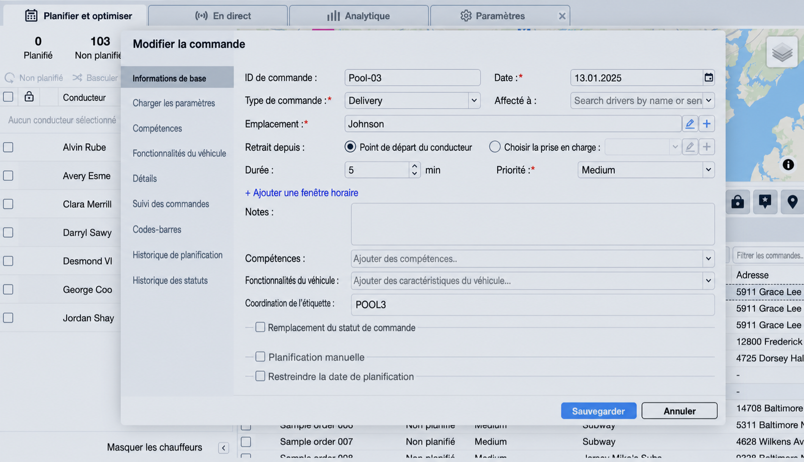This screenshot has width=804, height=462.
Task: Expand the Compétences dropdown
Action: pyautogui.click(x=708, y=259)
